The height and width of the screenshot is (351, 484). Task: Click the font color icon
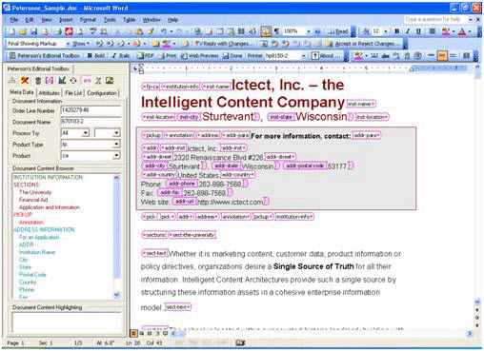coord(462,31)
